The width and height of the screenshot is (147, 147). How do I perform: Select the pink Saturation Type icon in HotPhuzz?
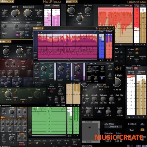point(17,35)
